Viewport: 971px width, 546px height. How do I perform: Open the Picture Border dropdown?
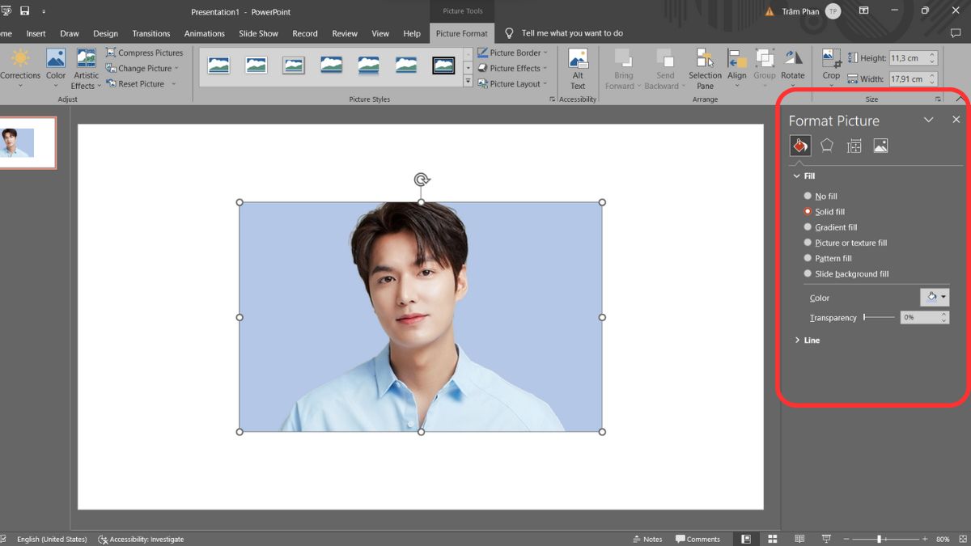515,53
